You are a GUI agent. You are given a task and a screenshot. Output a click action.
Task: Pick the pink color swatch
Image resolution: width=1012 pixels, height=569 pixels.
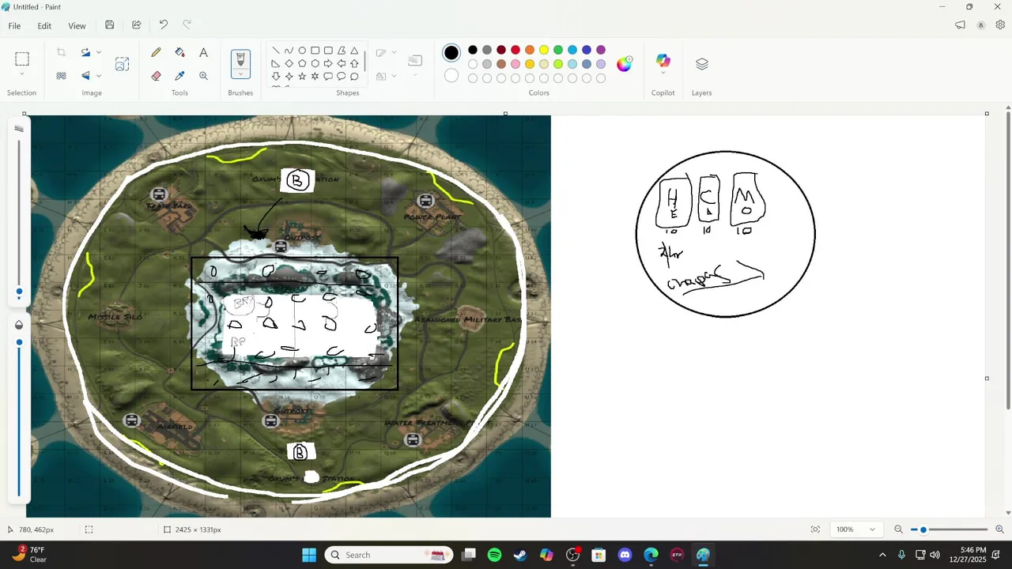(x=515, y=64)
